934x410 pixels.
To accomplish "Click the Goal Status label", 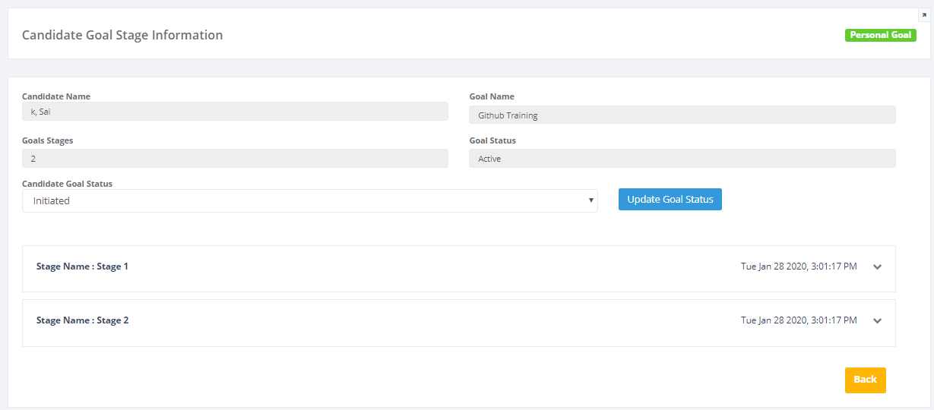I will pos(492,140).
